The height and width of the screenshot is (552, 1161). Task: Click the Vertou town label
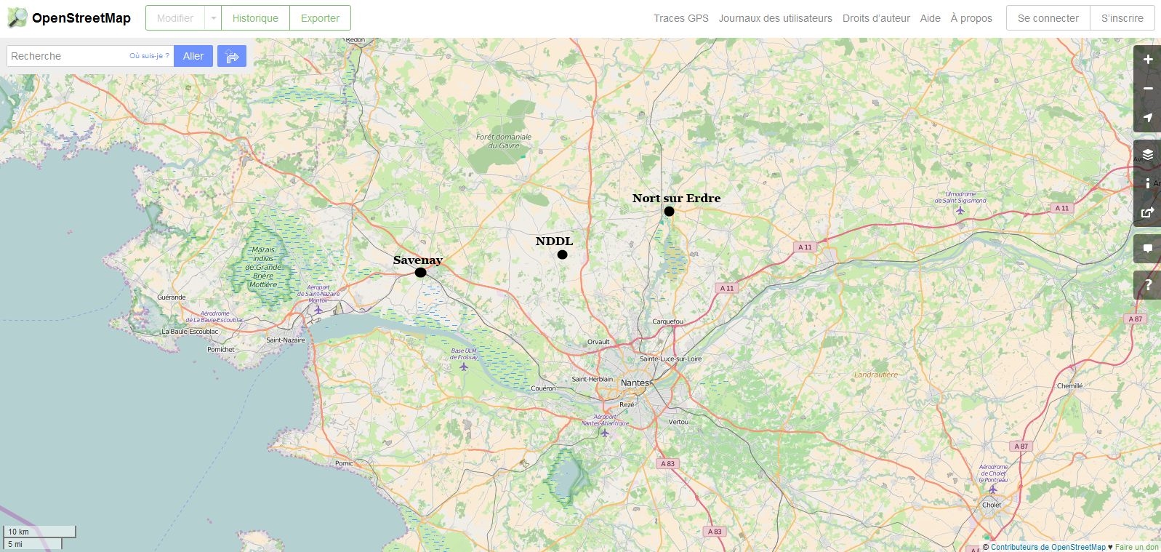pyautogui.click(x=678, y=422)
